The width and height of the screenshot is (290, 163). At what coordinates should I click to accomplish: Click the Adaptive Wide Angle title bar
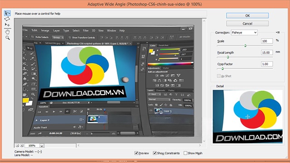point(145,4)
